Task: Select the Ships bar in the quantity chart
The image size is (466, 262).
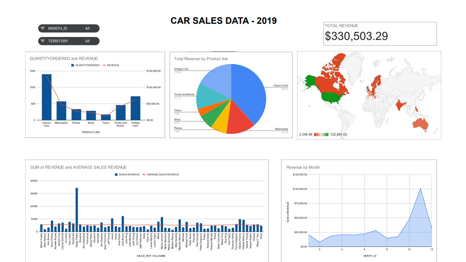Action: (x=91, y=115)
